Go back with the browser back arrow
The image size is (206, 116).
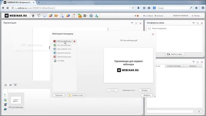3,8
